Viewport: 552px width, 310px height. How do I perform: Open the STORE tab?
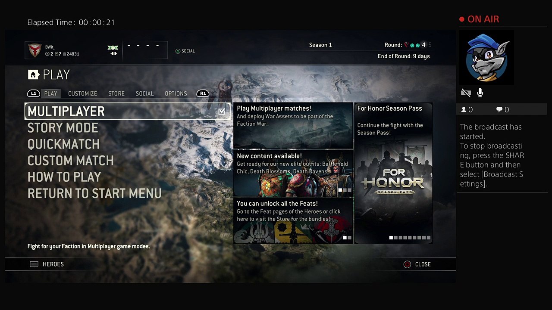coord(116,93)
